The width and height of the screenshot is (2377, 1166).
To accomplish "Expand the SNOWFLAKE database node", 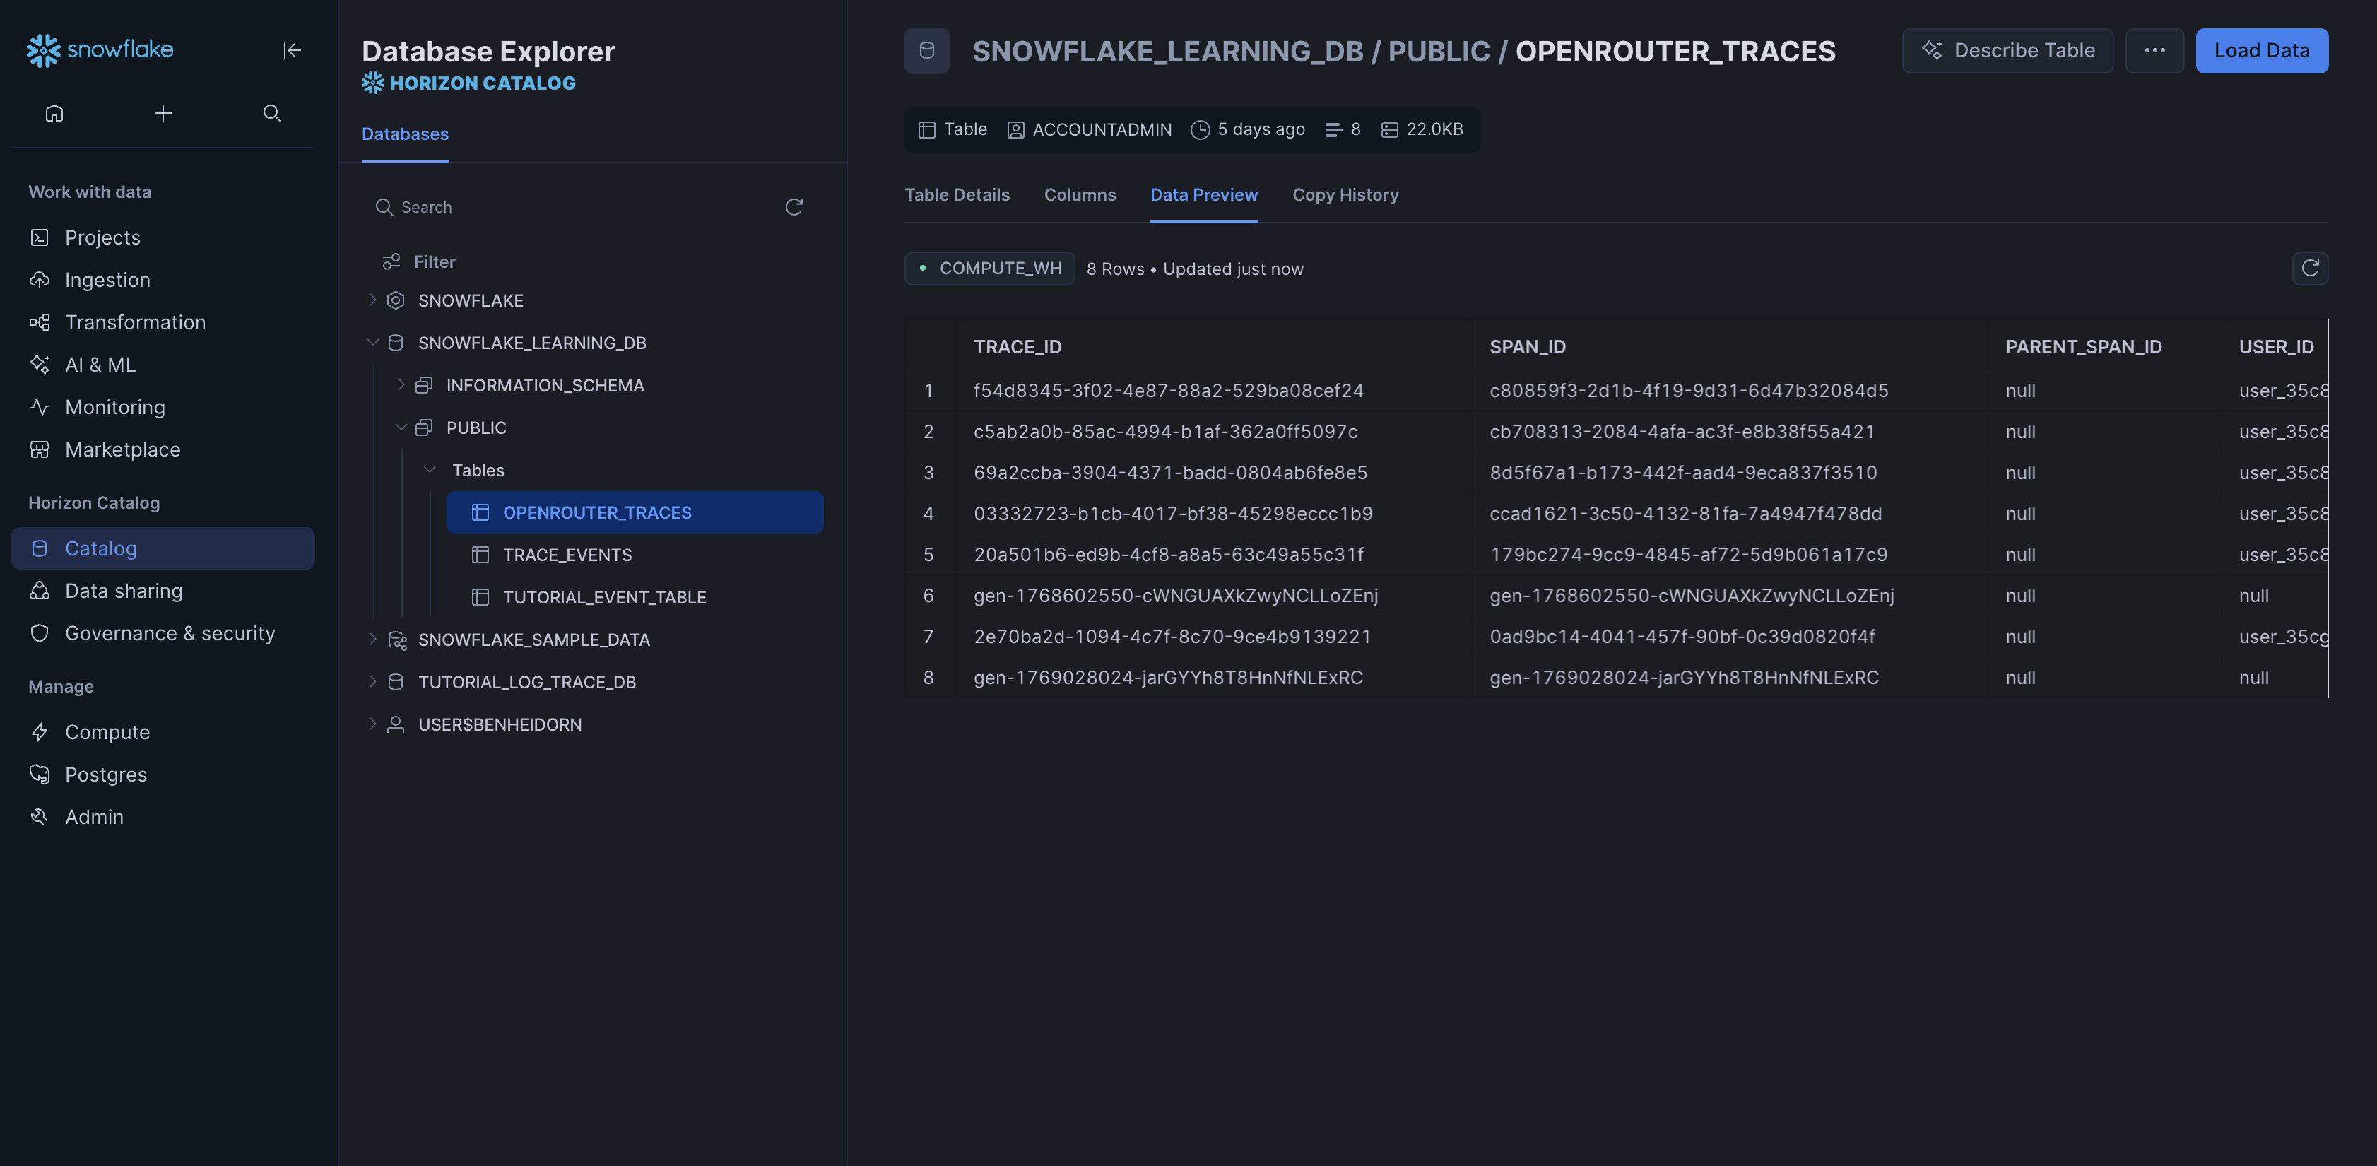I will click(x=373, y=300).
